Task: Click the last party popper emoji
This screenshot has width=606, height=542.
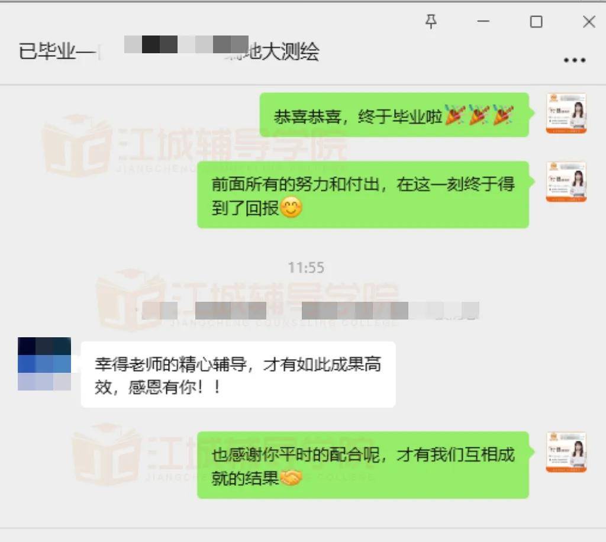Action: [503, 115]
